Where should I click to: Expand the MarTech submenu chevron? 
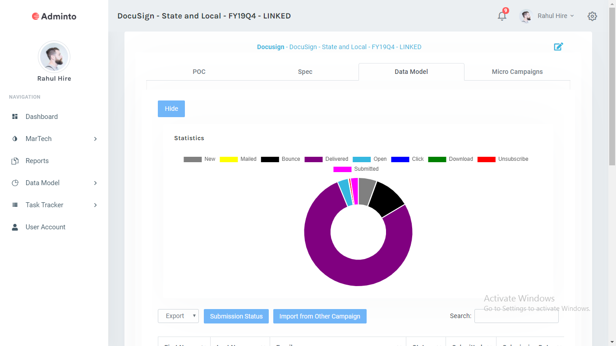click(x=95, y=139)
